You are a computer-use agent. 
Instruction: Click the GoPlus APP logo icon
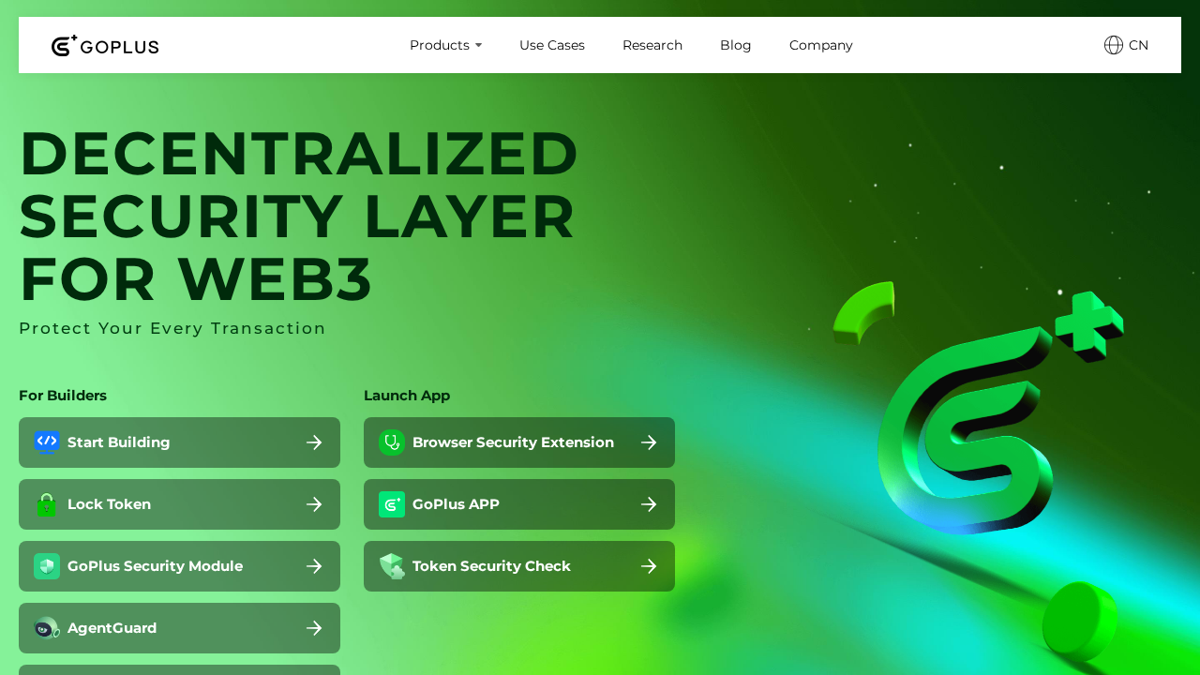pos(392,504)
